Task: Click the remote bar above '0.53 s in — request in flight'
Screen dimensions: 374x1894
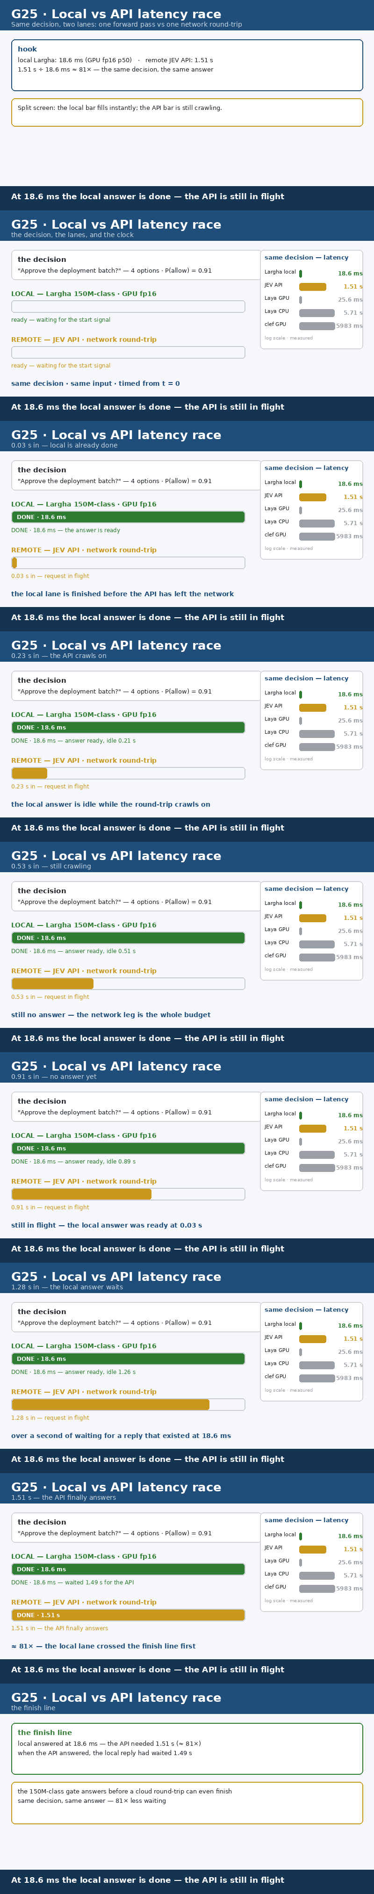Action: point(128,984)
